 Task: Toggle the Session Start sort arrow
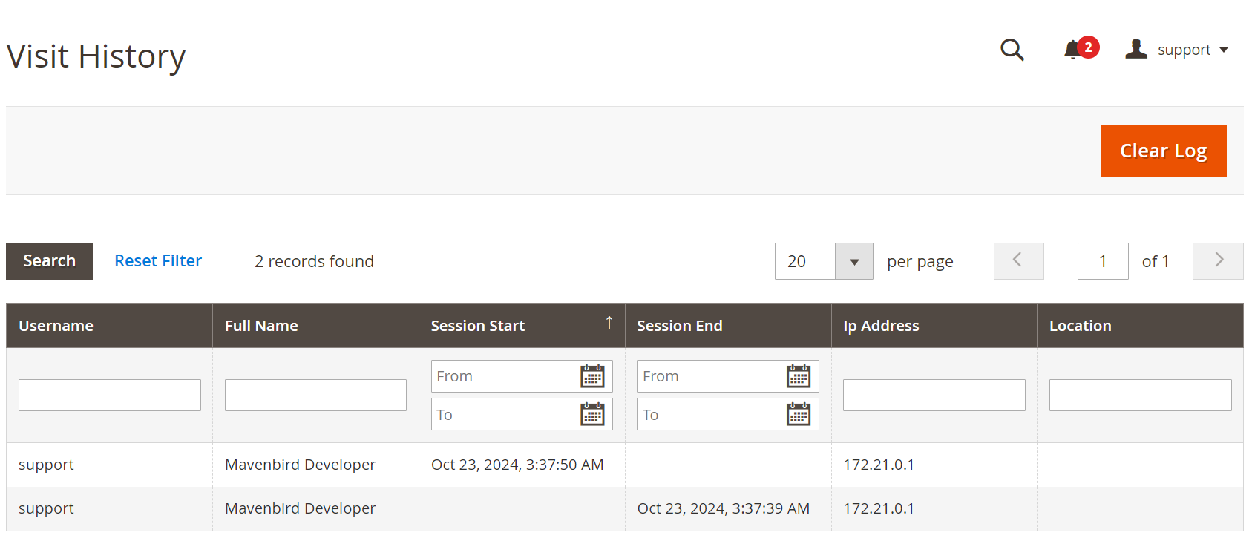[x=609, y=322]
